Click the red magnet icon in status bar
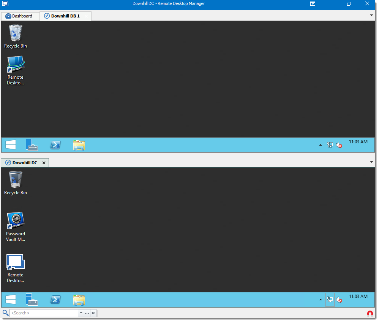The height and width of the screenshot is (322, 379). (370, 314)
